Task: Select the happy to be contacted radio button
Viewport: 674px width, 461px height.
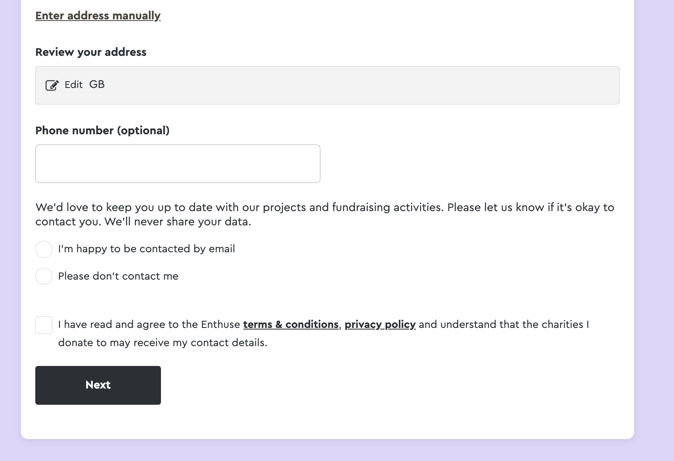Action: click(x=44, y=249)
